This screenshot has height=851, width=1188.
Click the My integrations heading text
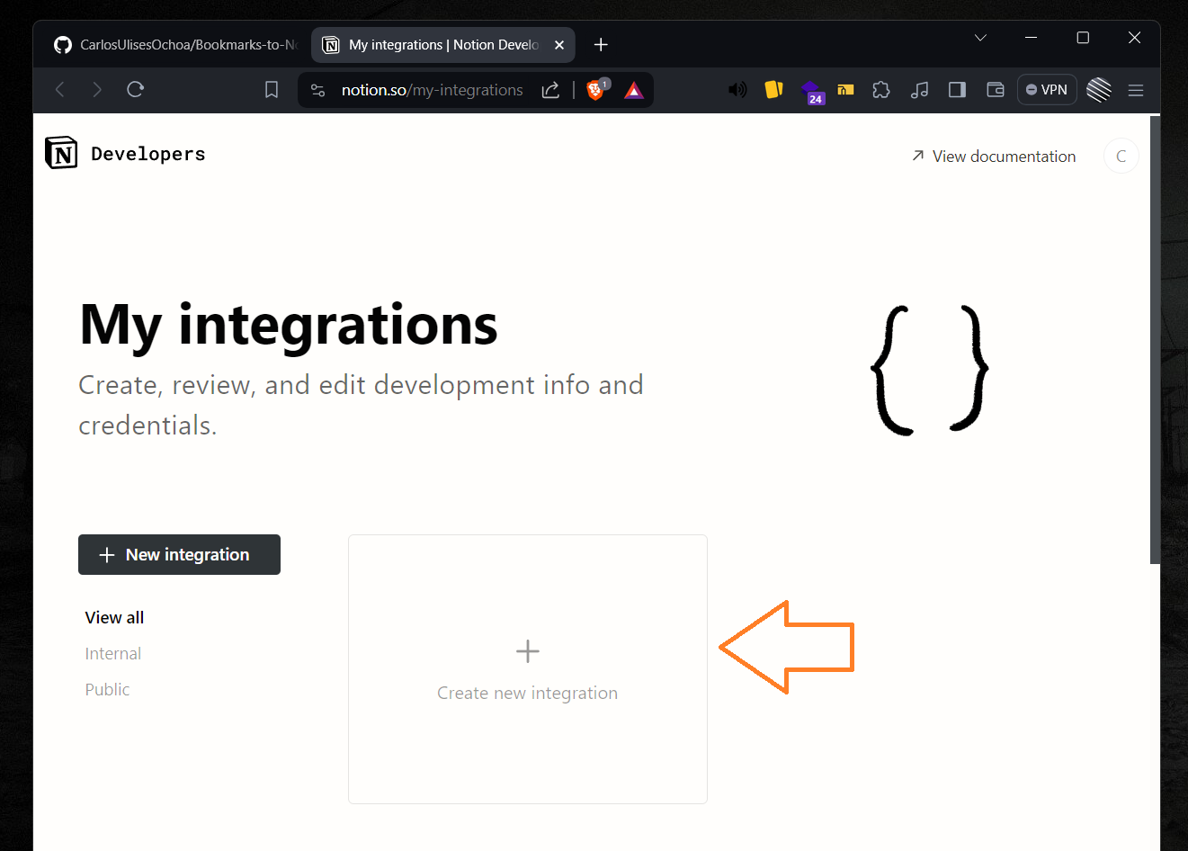coord(289,325)
